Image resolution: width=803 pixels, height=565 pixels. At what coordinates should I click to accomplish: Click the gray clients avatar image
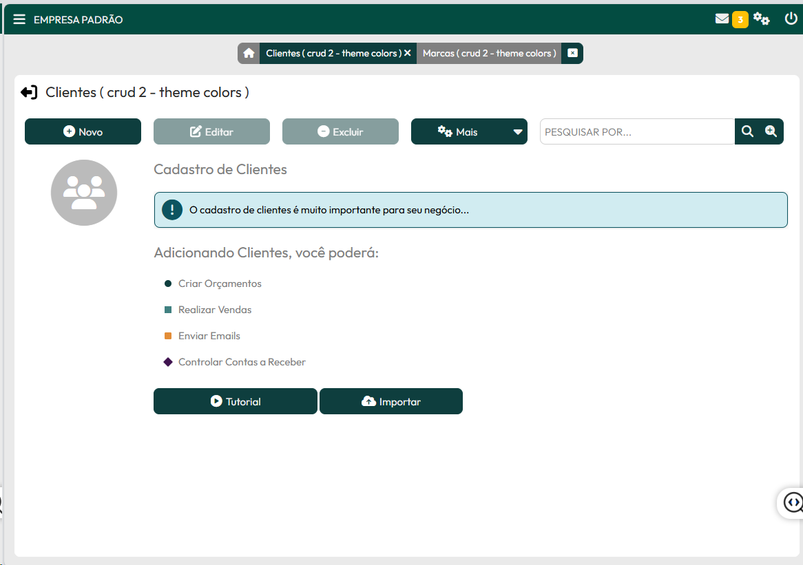tap(84, 193)
